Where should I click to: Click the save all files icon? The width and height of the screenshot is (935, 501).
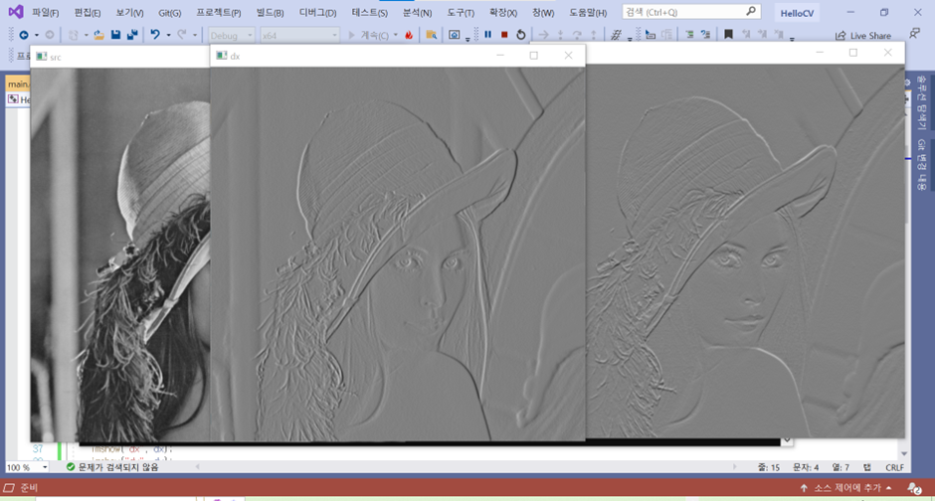132,35
